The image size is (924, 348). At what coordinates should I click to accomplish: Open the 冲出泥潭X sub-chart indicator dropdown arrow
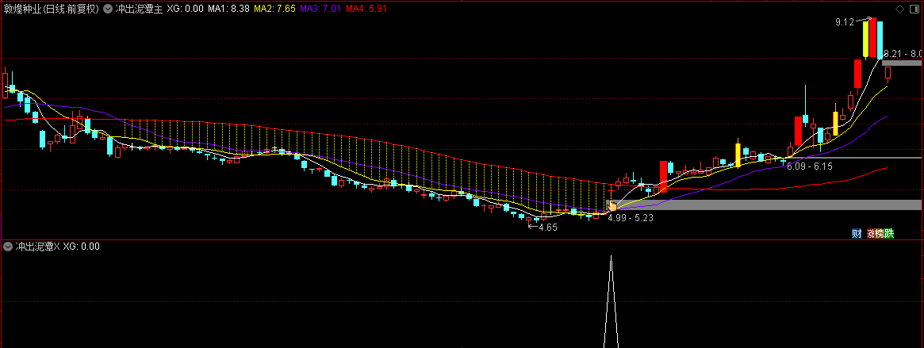[8, 246]
